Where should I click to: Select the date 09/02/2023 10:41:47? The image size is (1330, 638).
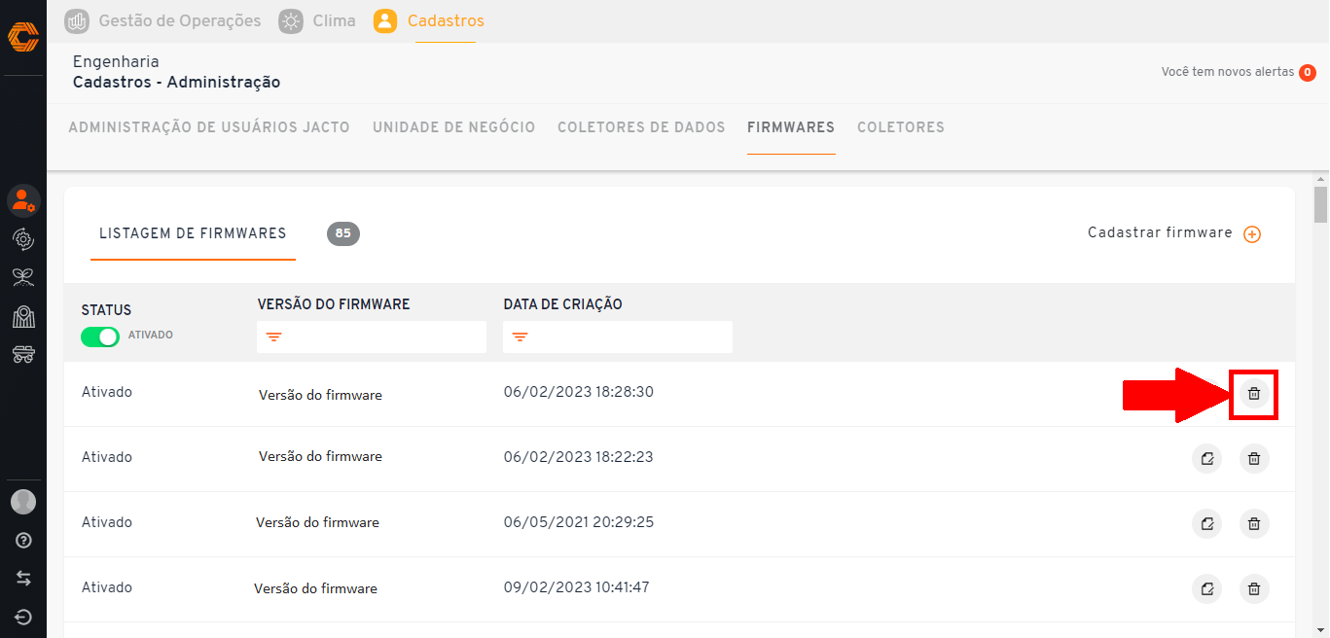point(577,587)
